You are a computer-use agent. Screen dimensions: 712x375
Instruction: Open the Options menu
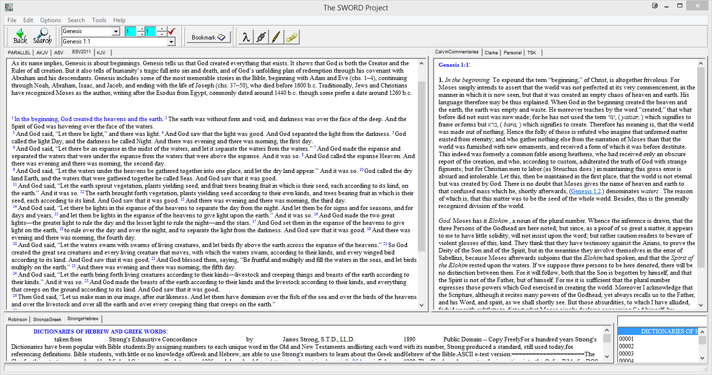[50, 20]
